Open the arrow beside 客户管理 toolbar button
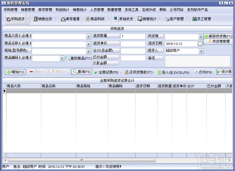235x171 pixels. [x=187, y=19]
